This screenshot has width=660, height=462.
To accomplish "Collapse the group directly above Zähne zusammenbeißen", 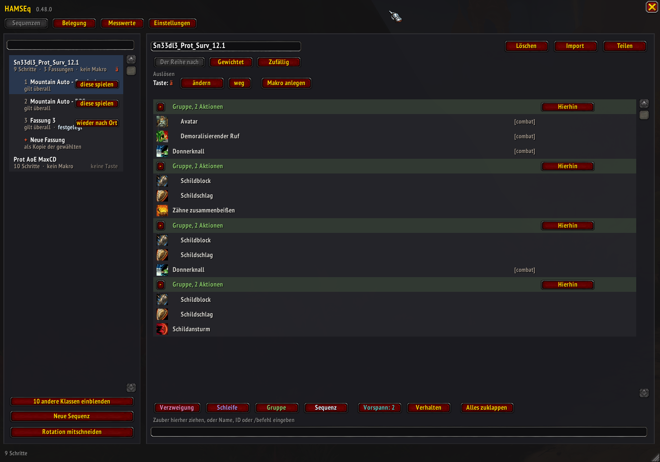I will click(x=161, y=166).
